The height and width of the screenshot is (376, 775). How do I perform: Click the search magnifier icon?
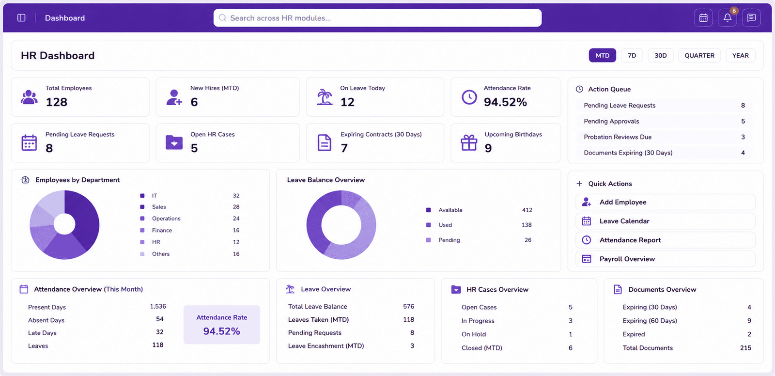pyautogui.click(x=223, y=18)
